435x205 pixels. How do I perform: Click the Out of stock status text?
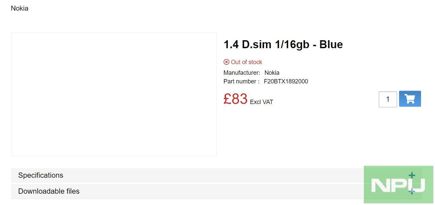[x=246, y=62]
